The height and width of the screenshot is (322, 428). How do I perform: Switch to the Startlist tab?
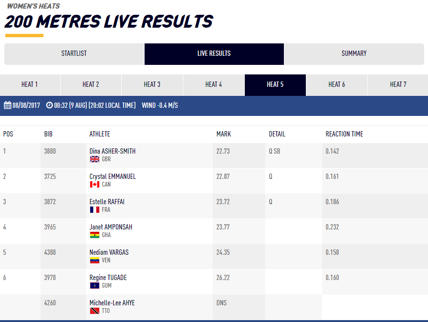(74, 54)
